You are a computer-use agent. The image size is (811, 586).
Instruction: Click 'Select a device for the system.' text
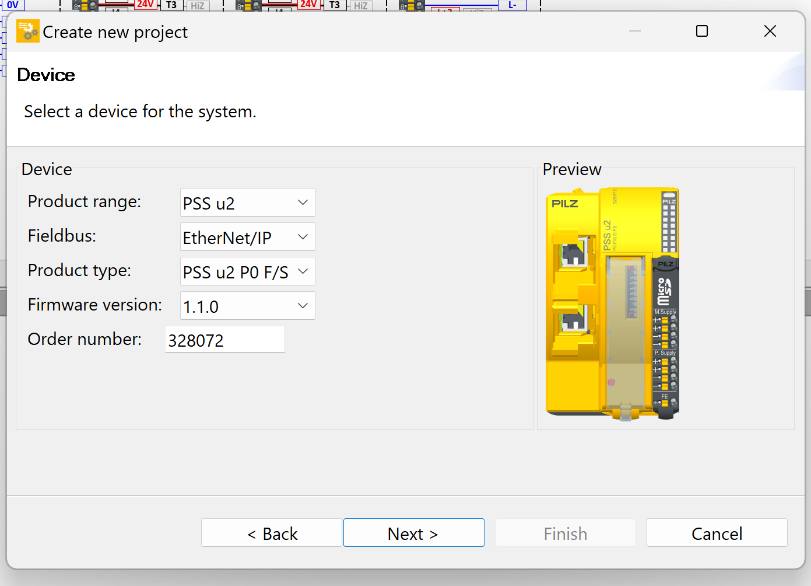[x=140, y=111]
